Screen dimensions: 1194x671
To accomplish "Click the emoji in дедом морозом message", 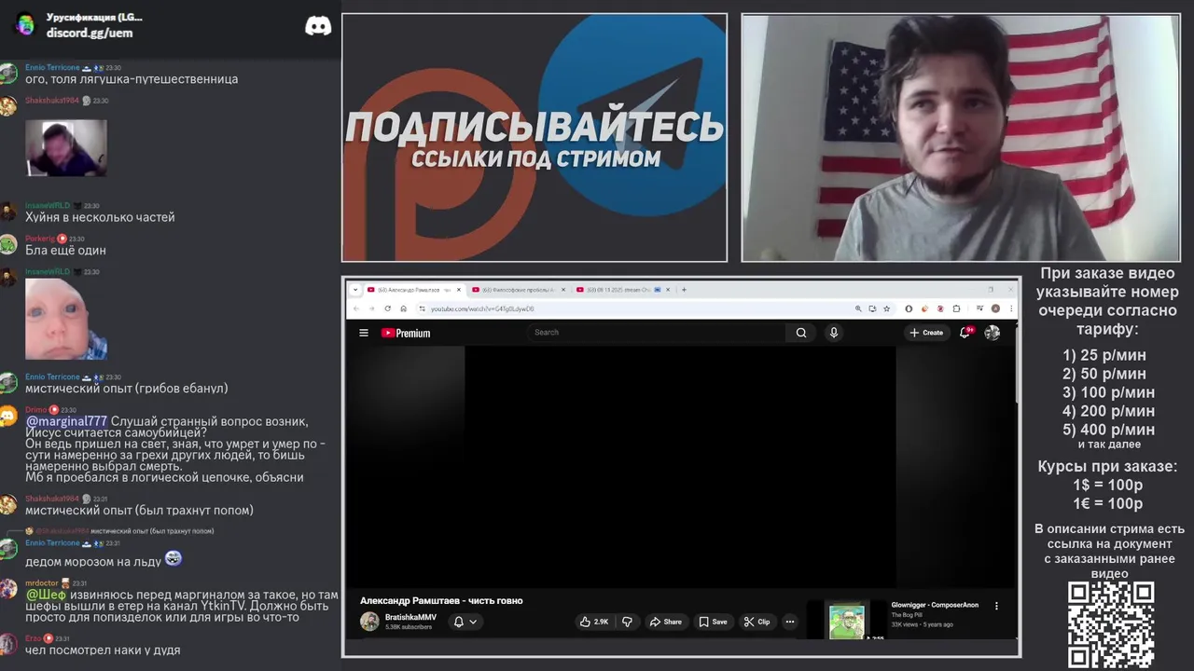I will click(173, 559).
